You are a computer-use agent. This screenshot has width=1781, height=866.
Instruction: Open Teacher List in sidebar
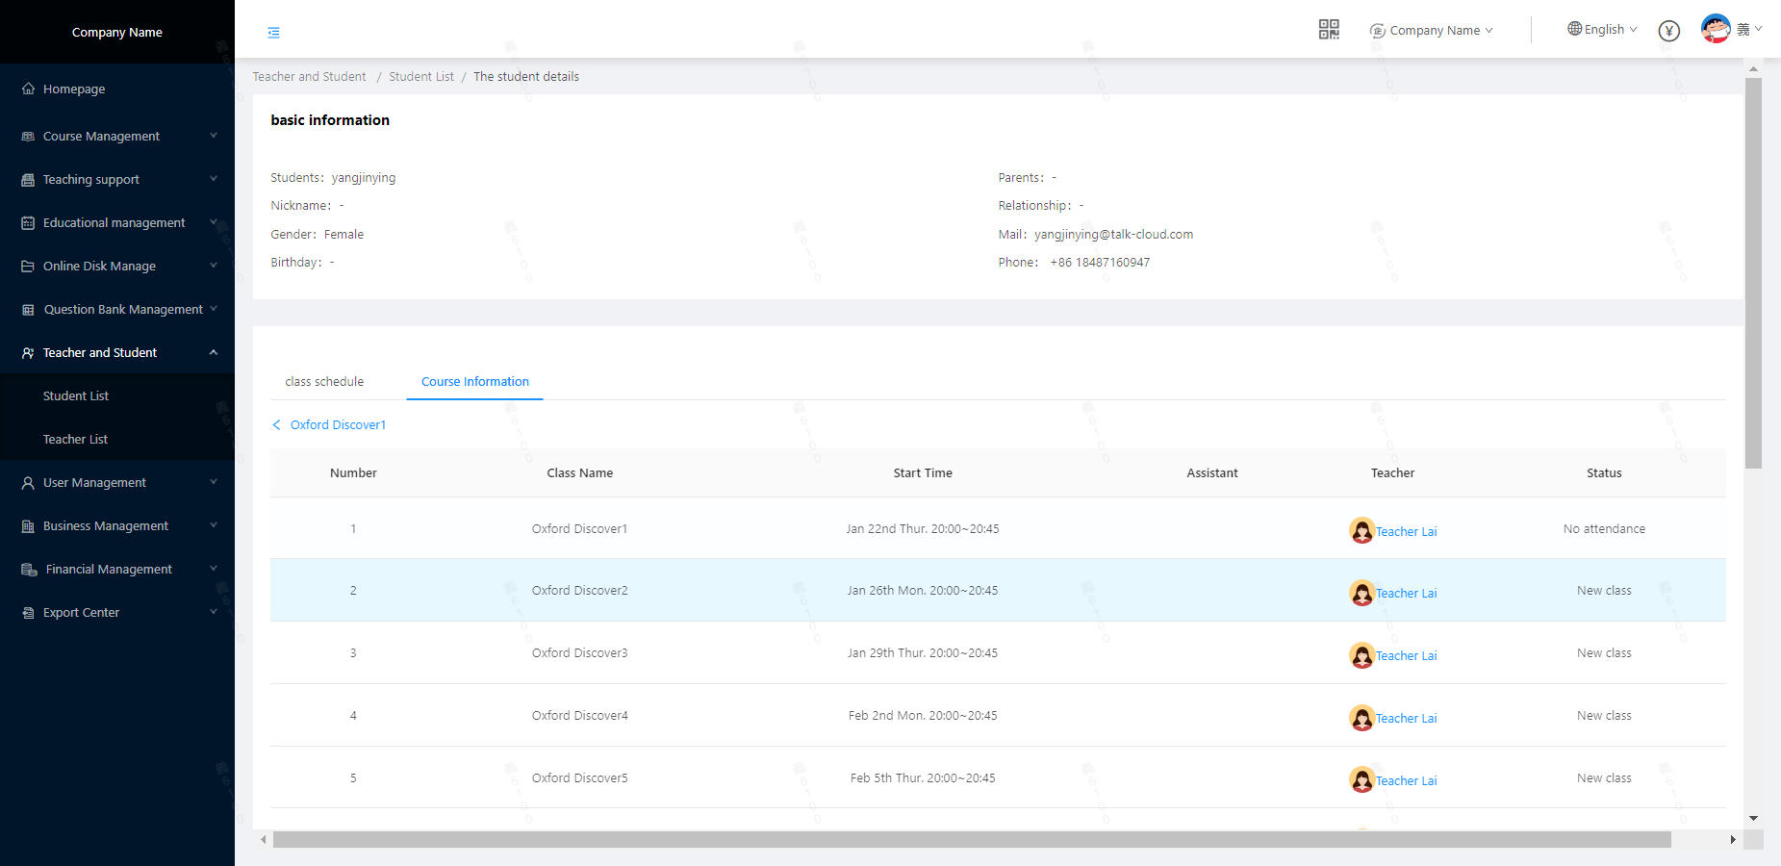[75, 439]
